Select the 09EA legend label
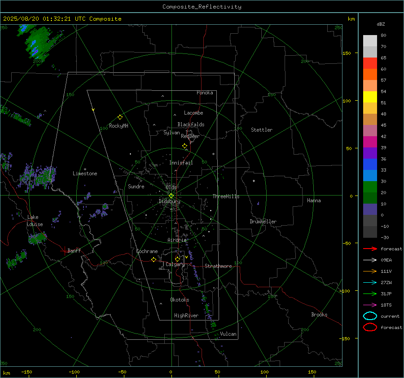 tap(386, 260)
